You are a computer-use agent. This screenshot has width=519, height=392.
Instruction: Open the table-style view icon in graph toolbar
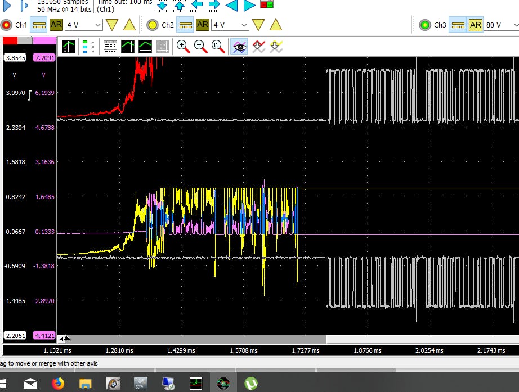pyautogui.click(x=110, y=47)
